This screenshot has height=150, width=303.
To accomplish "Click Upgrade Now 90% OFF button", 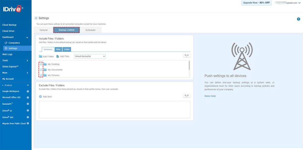I will (x=256, y=3).
